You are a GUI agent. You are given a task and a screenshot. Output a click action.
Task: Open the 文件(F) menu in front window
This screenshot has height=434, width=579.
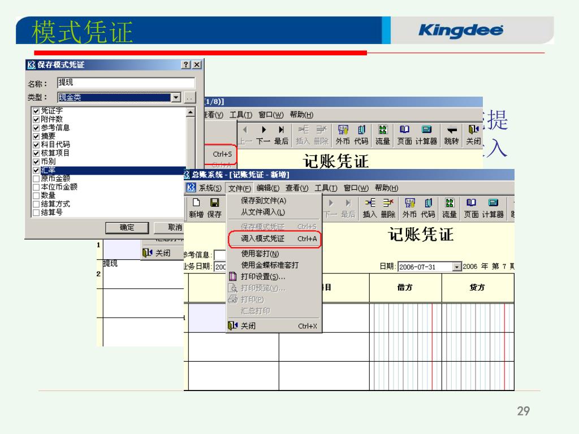[239, 188]
